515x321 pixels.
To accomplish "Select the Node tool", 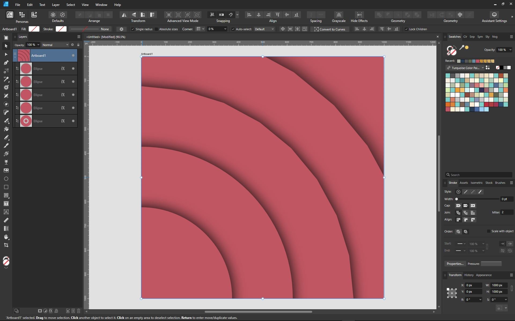I will click(6, 54).
